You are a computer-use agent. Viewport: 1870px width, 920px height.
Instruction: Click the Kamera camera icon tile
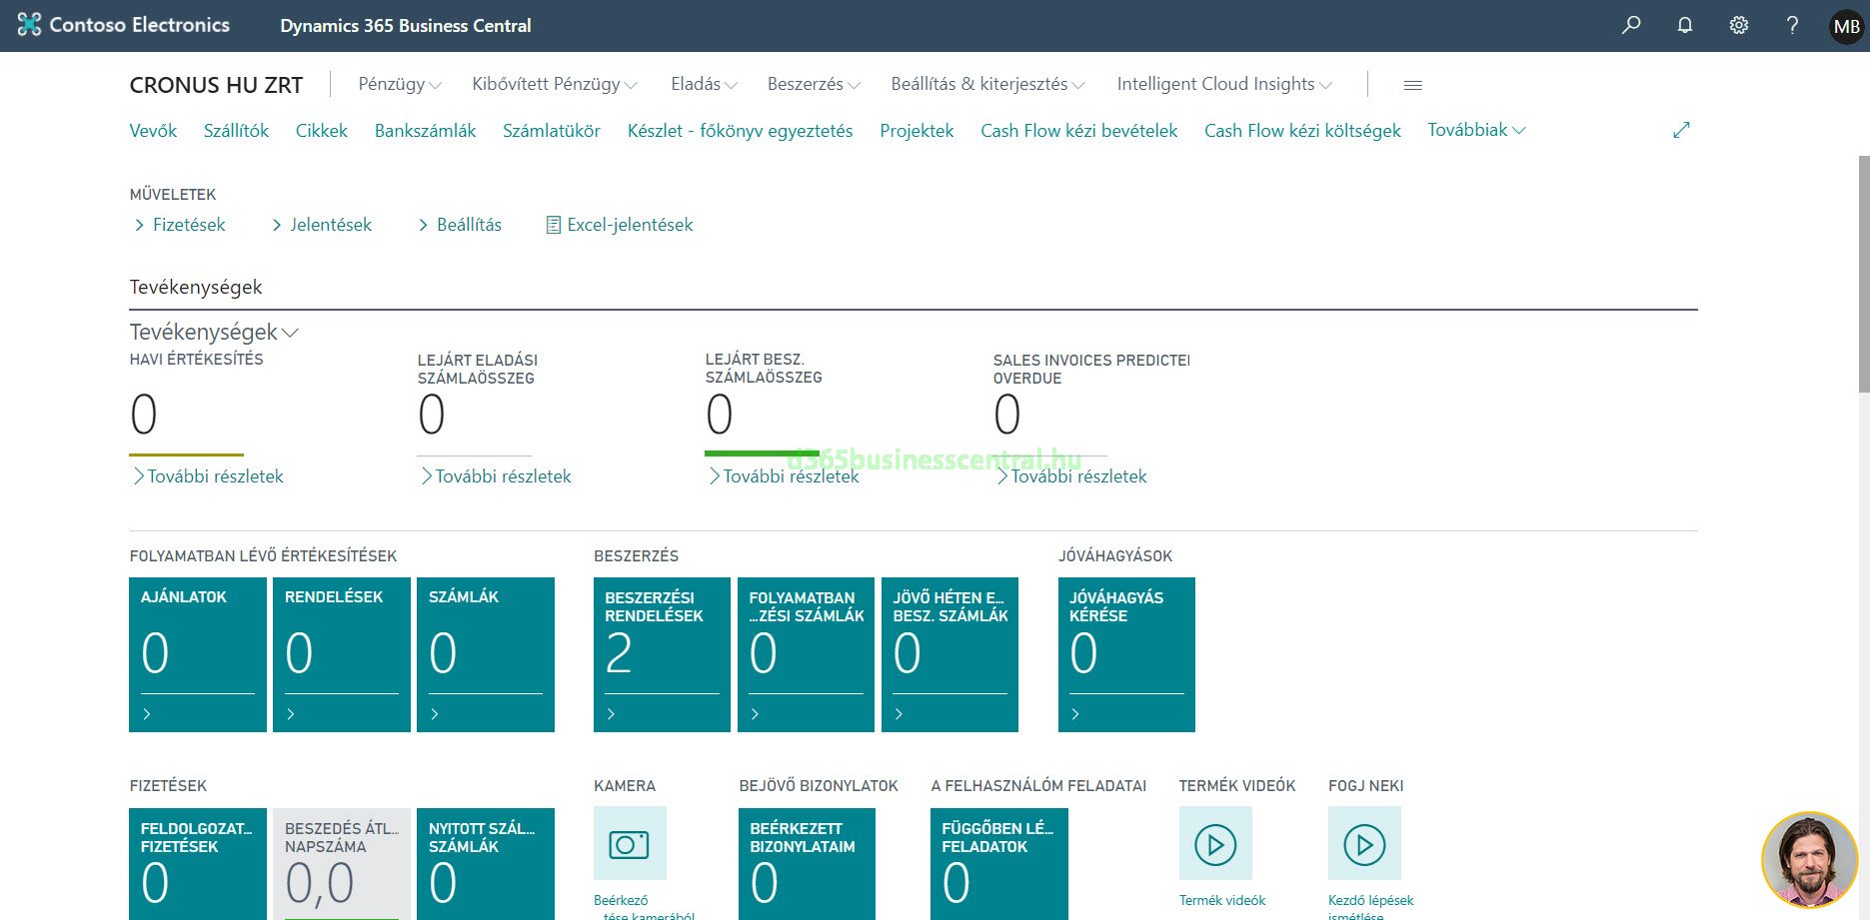point(630,844)
